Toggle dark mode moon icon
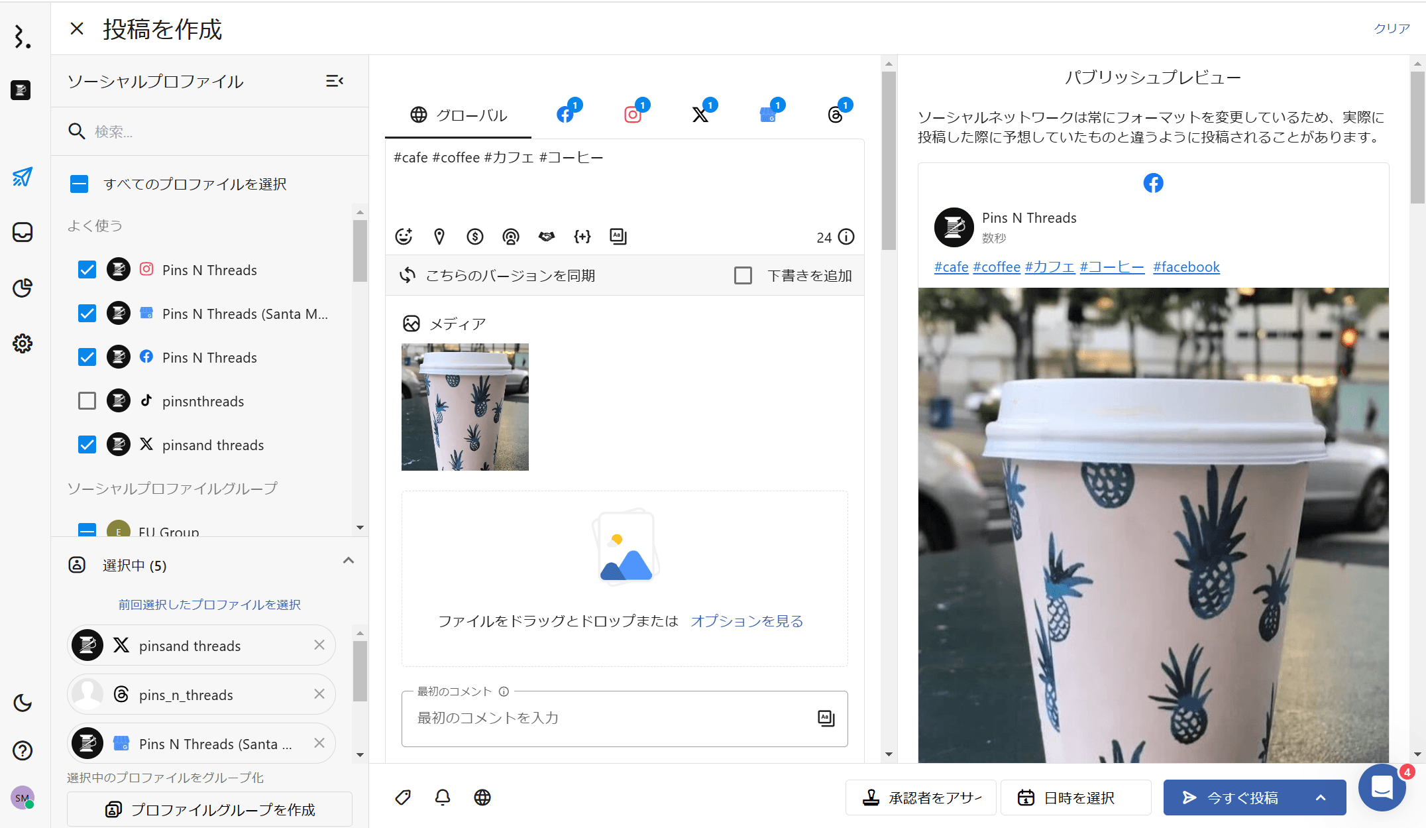Viewport: 1426px width, 828px height. click(23, 703)
